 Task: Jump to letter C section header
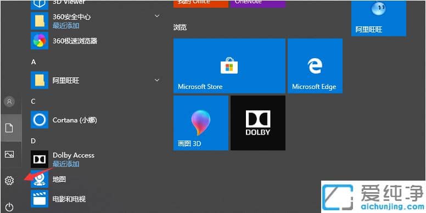pos(33,102)
